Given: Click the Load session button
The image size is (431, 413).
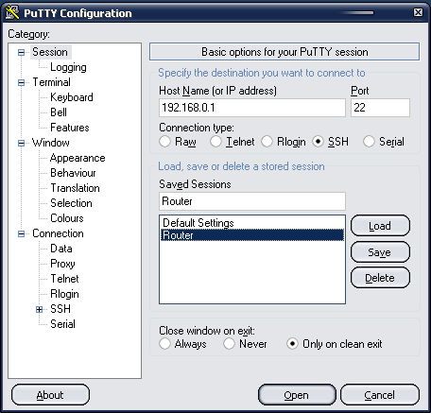Looking at the screenshot, I should pyautogui.click(x=380, y=226).
